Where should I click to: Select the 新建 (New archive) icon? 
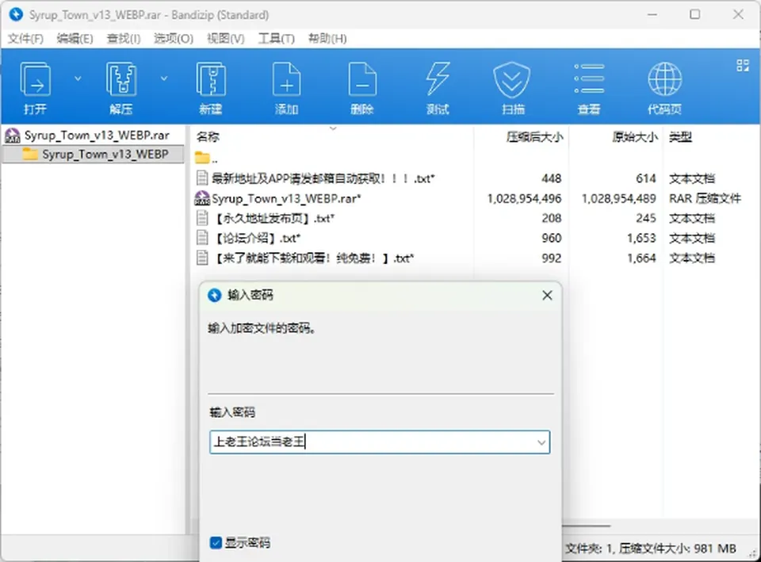[x=211, y=79]
